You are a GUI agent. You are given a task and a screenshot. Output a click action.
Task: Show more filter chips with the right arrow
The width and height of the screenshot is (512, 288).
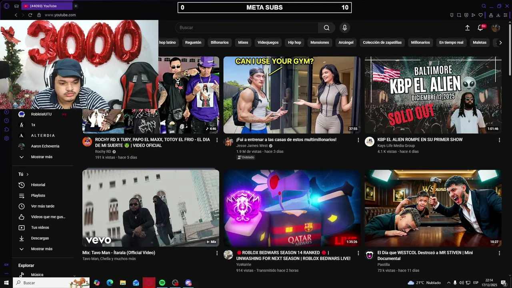click(x=500, y=42)
